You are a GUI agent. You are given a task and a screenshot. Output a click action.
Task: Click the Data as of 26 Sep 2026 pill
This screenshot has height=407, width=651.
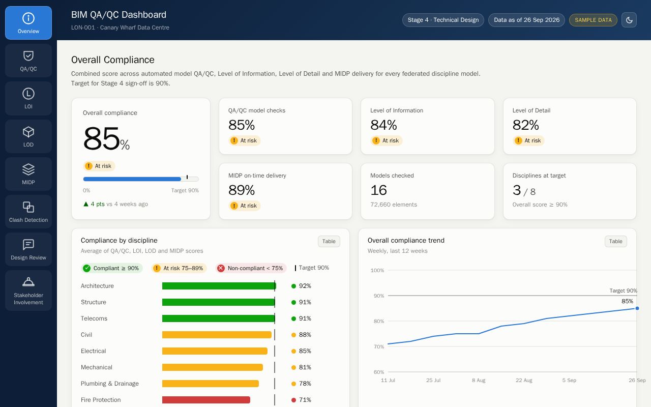[x=526, y=20]
